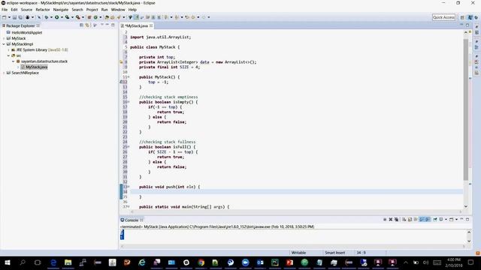This screenshot has width=481, height=270.
Task: Click the green Run toolbar button
Action: (57, 17)
